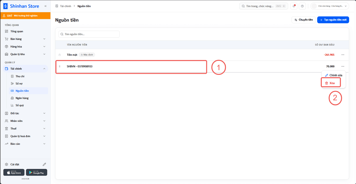Open the Tài chính breadcrumb link
The width and height of the screenshot is (356, 184).
click(x=66, y=6)
